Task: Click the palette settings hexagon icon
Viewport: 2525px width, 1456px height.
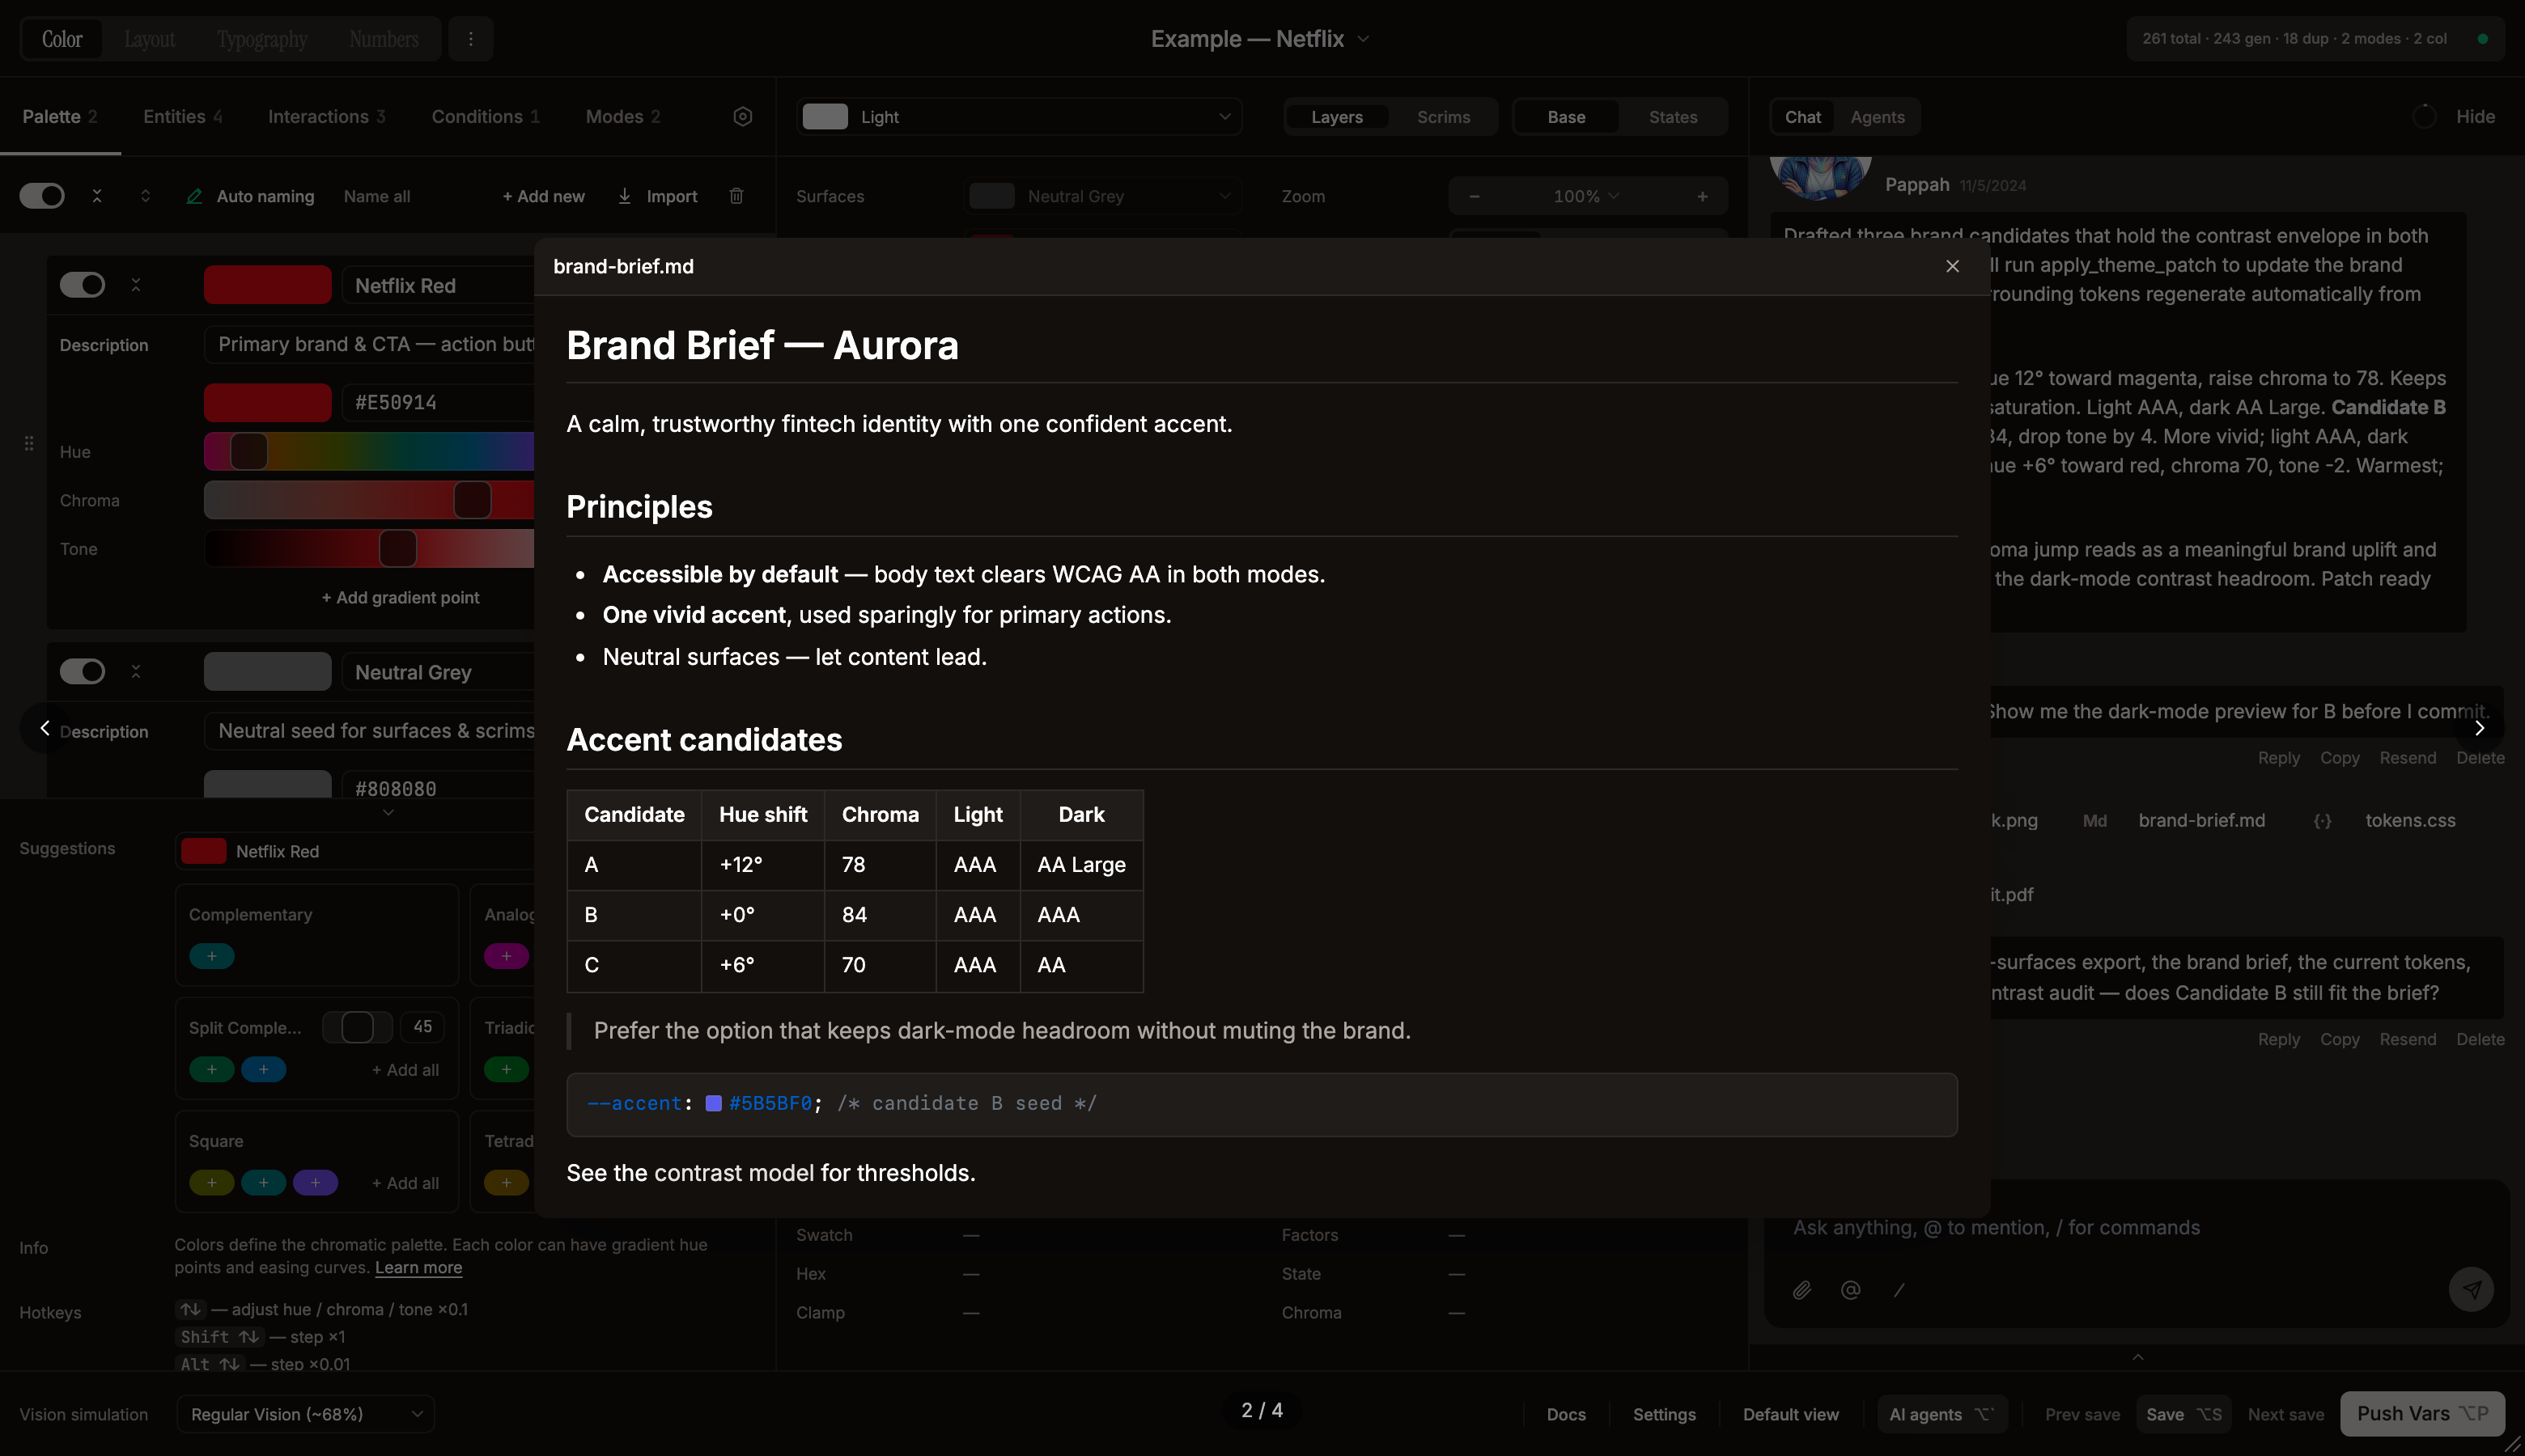Action: [x=742, y=116]
